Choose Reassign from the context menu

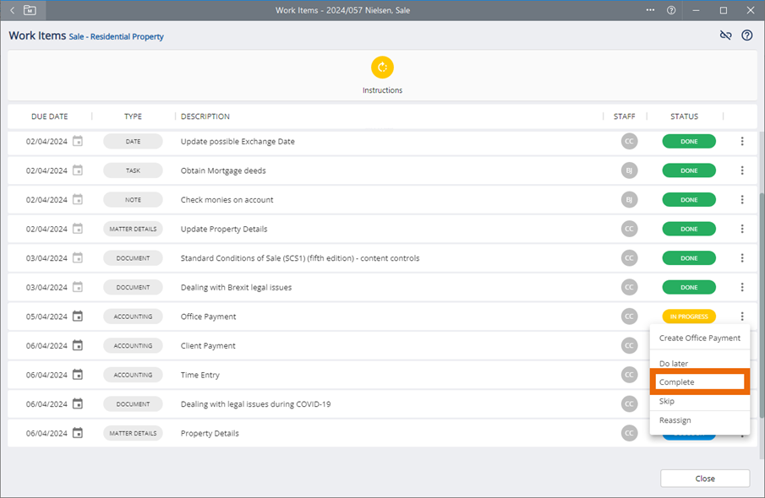675,420
